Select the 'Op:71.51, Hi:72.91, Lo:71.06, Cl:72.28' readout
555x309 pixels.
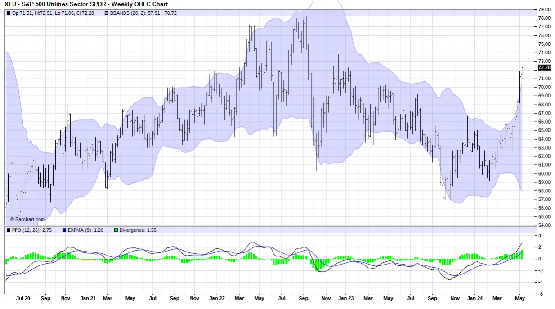pyautogui.click(x=53, y=13)
